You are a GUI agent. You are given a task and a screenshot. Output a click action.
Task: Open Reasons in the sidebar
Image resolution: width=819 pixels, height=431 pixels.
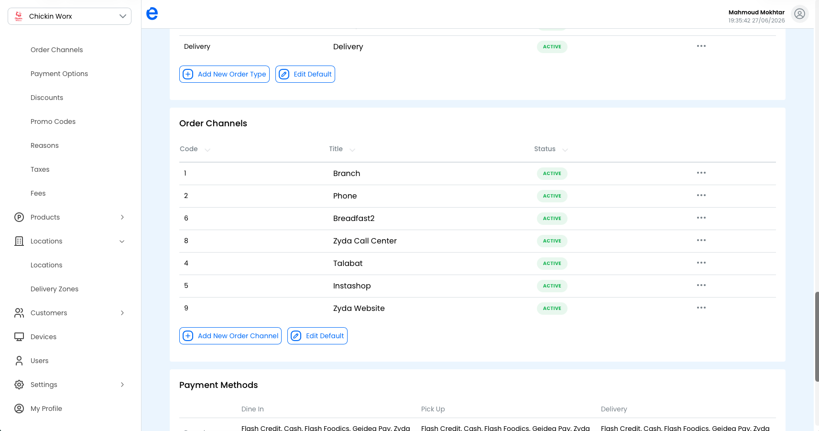tap(44, 145)
